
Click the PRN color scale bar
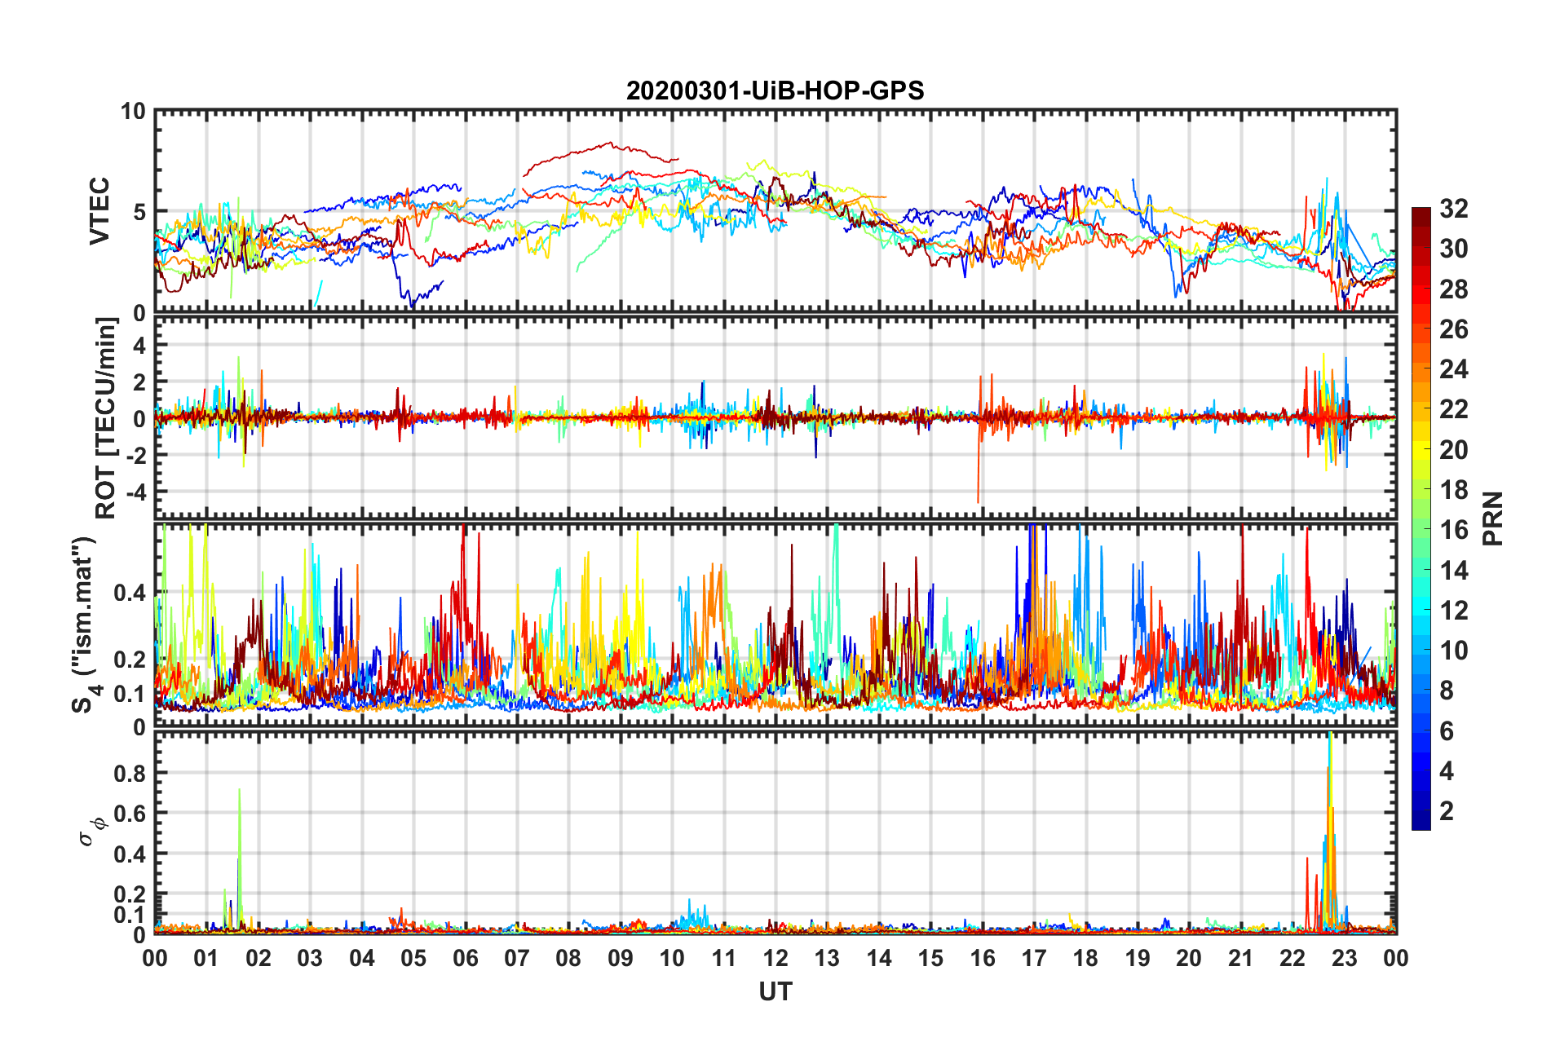click(1421, 518)
